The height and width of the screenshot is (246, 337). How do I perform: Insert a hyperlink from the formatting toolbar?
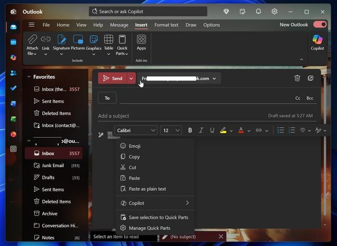259,130
